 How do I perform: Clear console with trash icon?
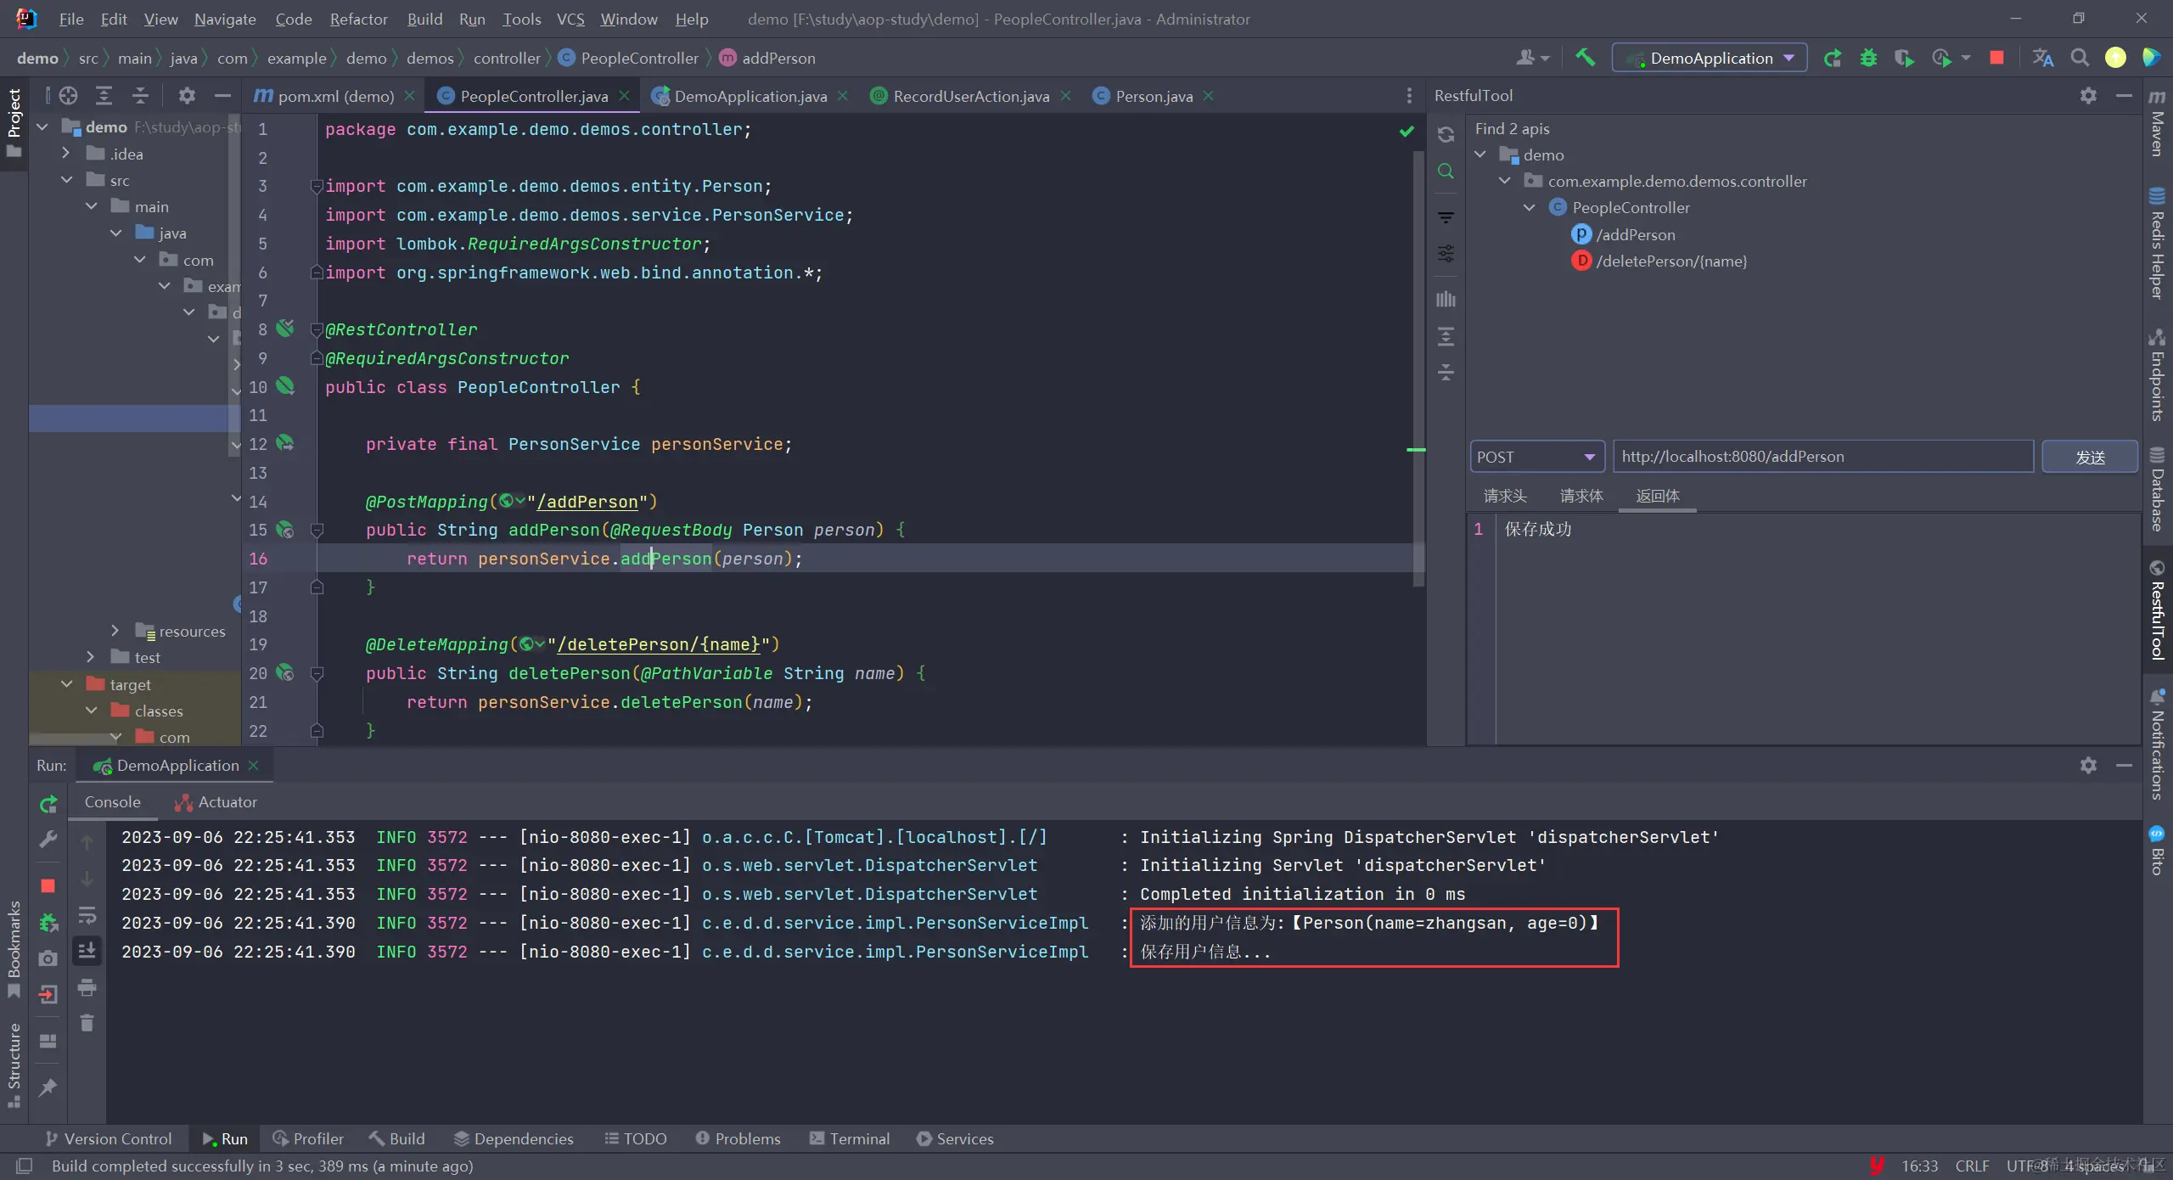tap(87, 1023)
